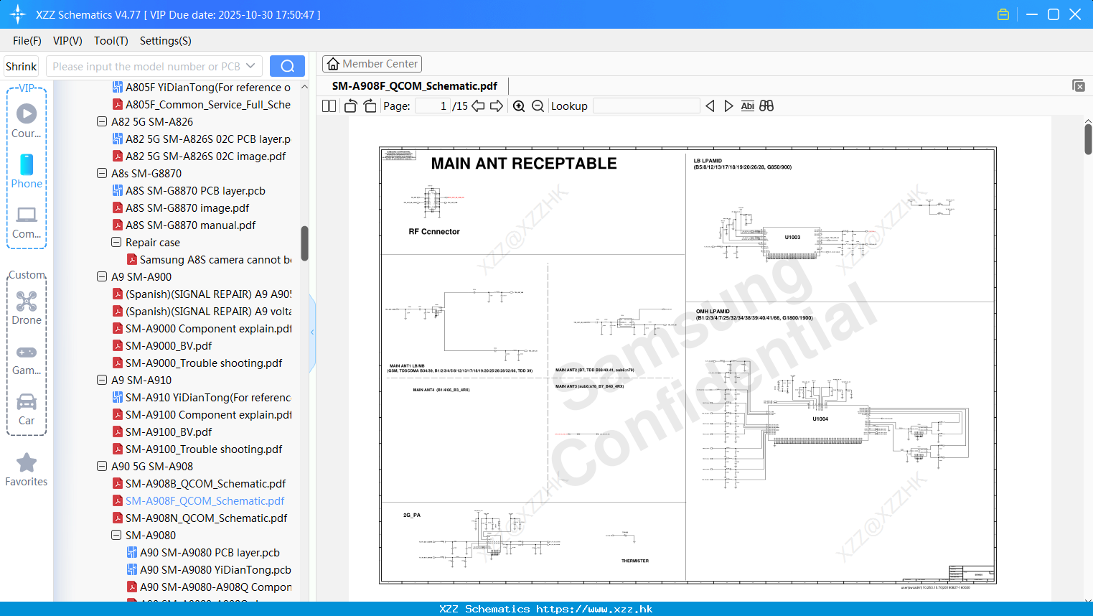This screenshot has height=616, width=1093.
Task: Open A82 5G SM-A826S 02C image.pdf
Action: (x=199, y=156)
